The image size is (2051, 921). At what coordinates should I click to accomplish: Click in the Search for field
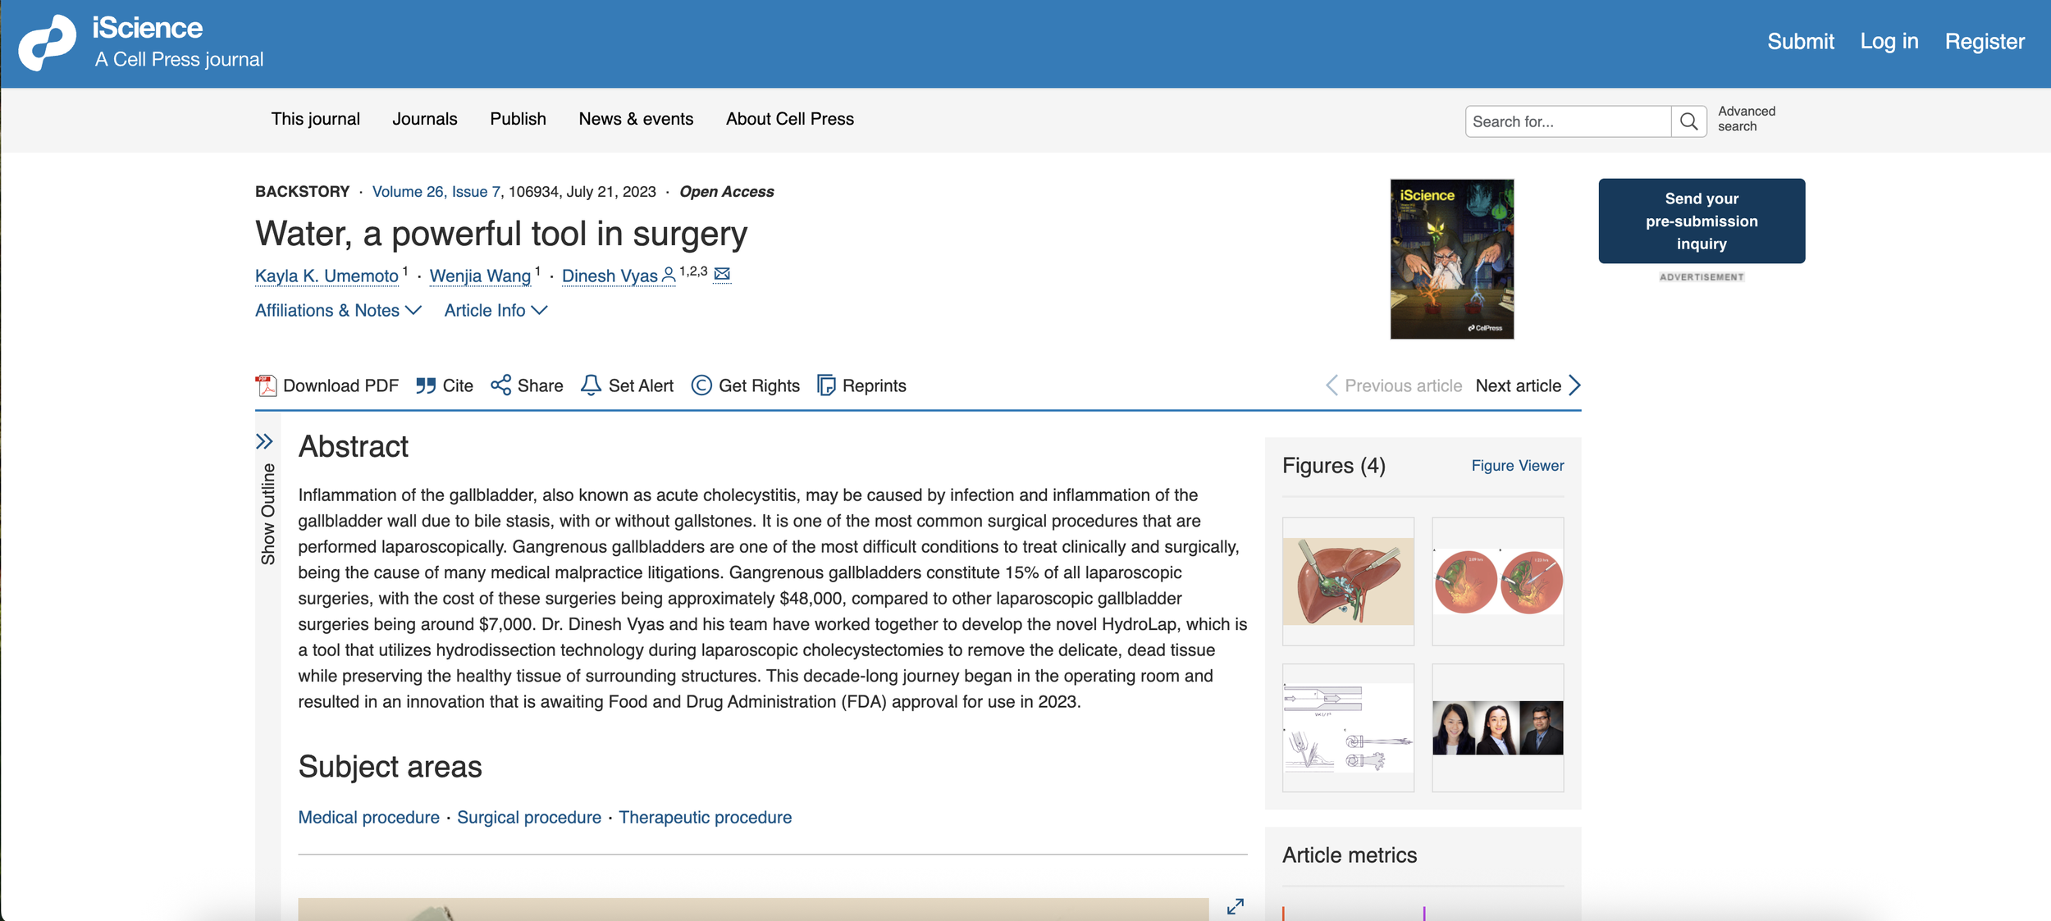pyautogui.click(x=1567, y=121)
